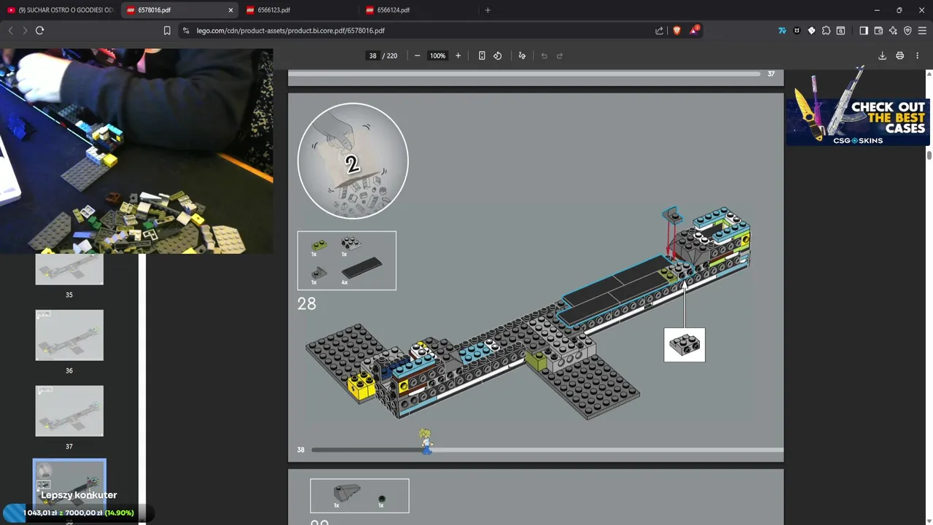The width and height of the screenshot is (933, 525).
Task: Select the PDF draw annotation tool
Action: [522, 55]
